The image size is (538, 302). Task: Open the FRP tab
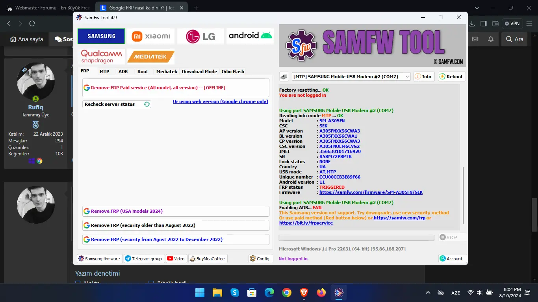click(85, 71)
